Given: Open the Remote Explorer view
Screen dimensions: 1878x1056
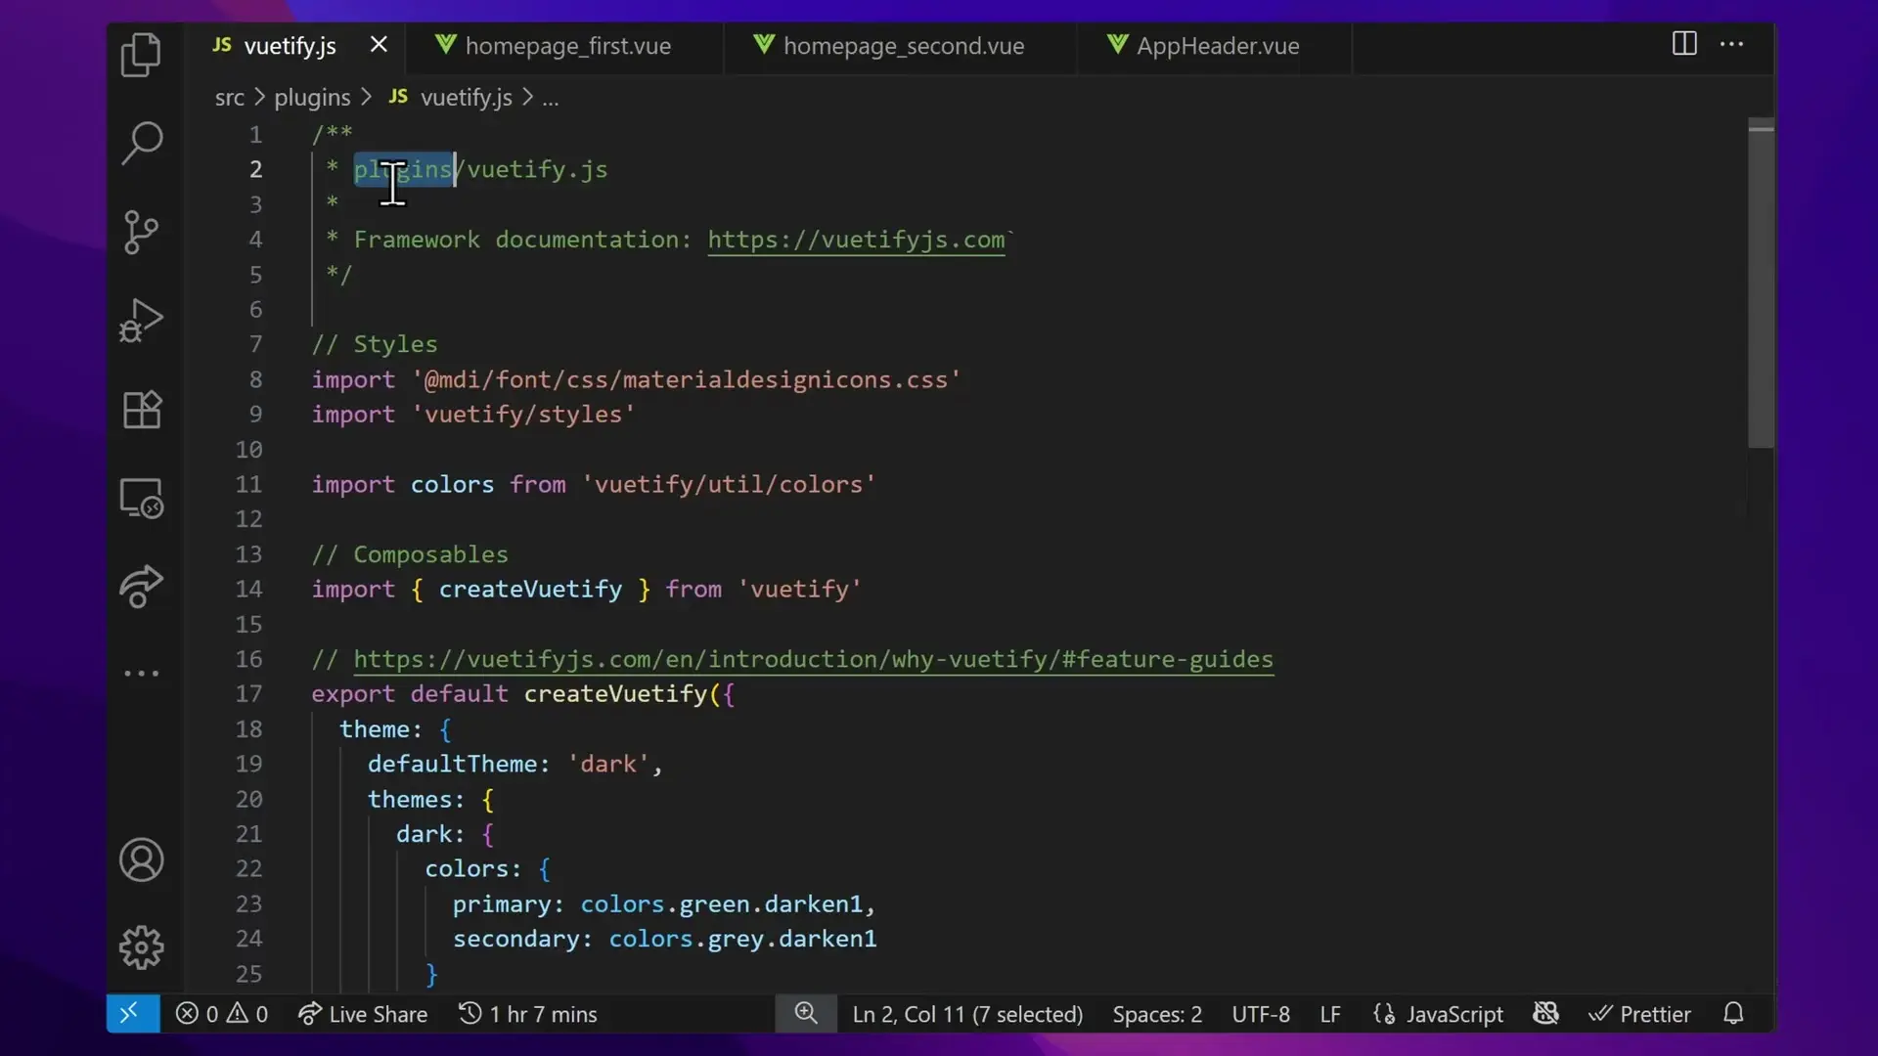Looking at the screenshot, I should click(x=142, y=498).
